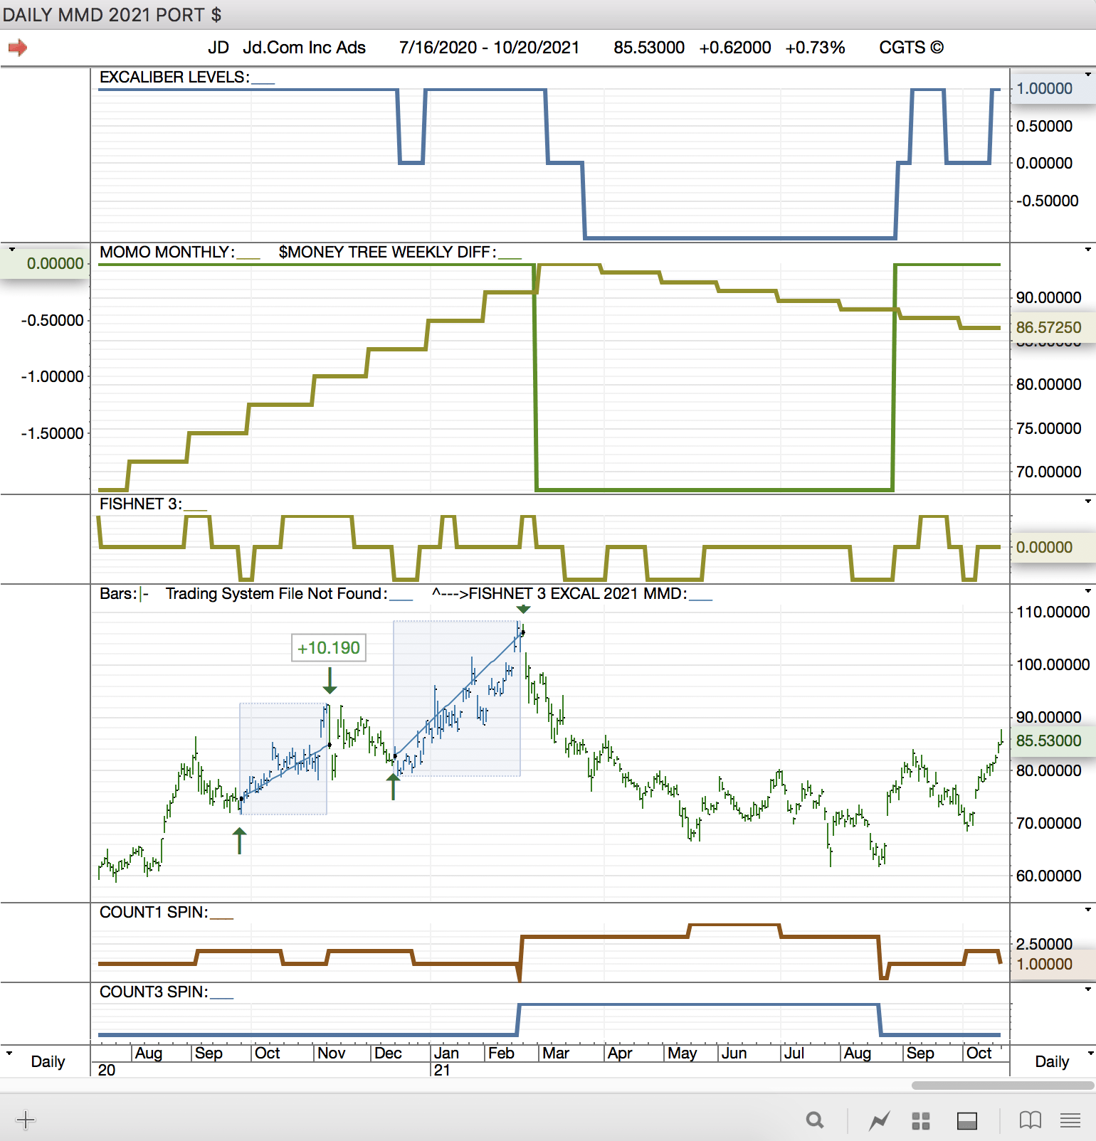
Task: Click the green up arrow below the September lows
Action: click(239, 841)
